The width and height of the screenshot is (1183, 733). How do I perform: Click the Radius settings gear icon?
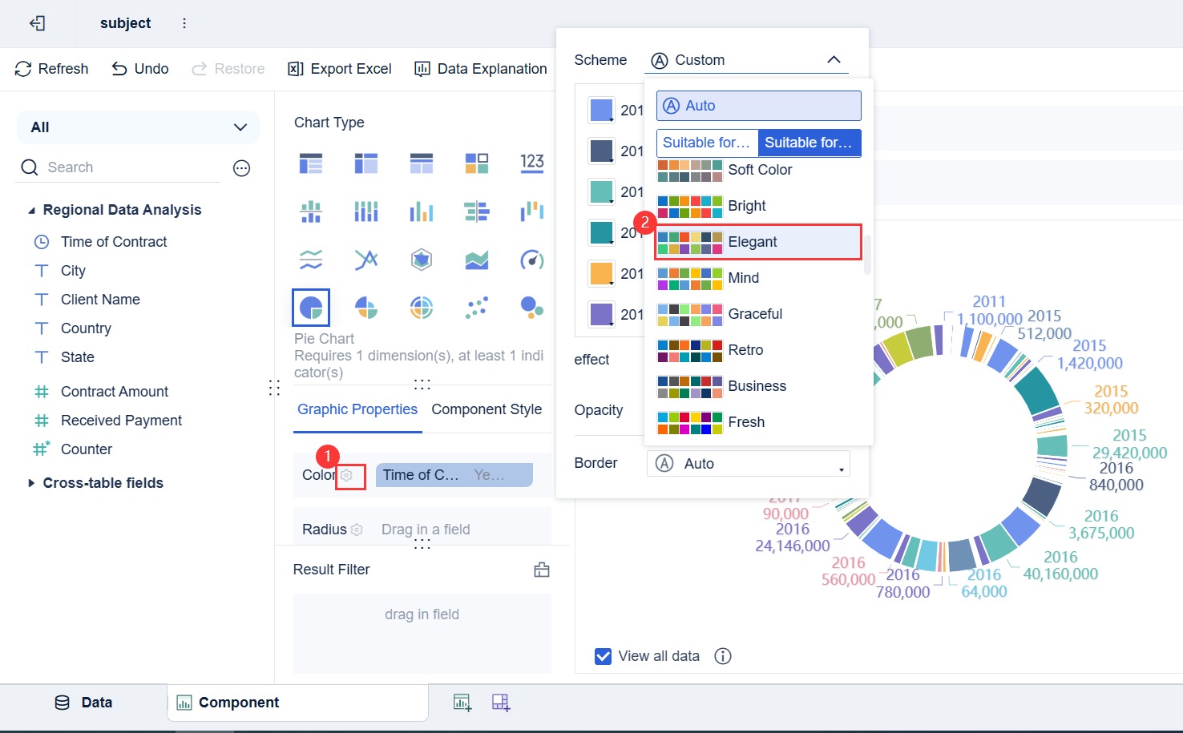pos(357,530)
